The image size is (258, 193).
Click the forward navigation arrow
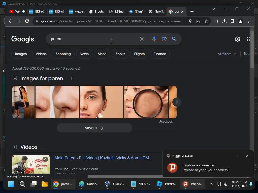[19, 21]
